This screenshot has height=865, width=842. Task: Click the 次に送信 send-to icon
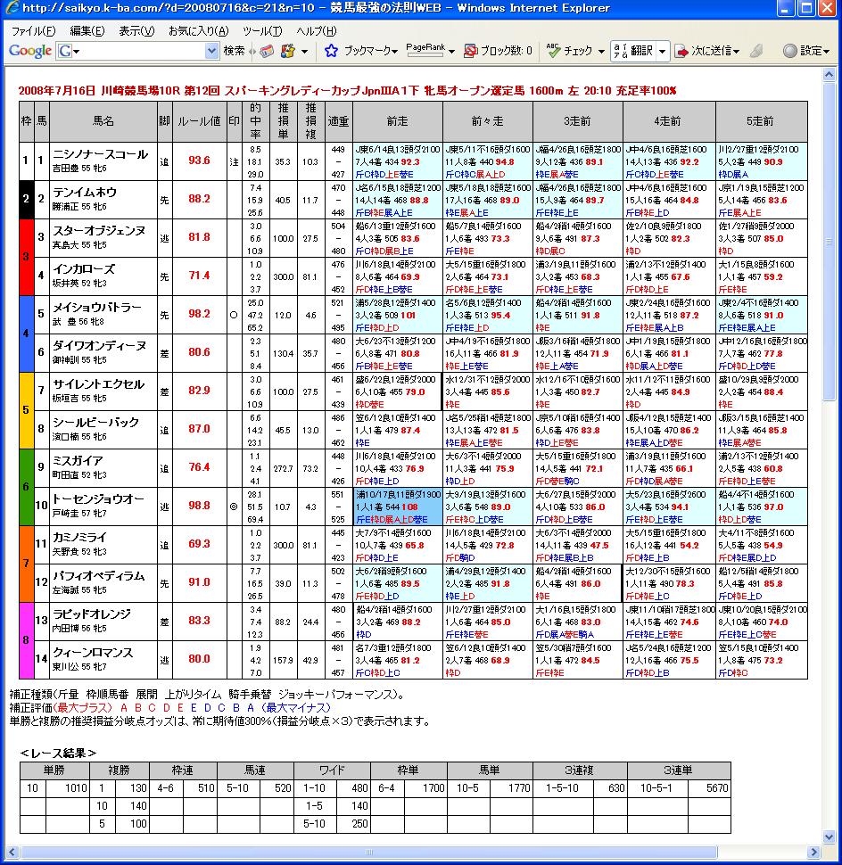682,52
